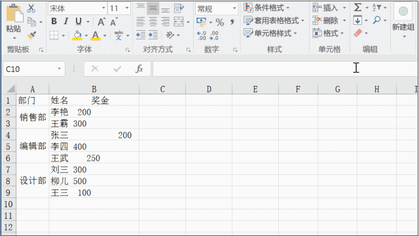Image resolution: width=419 pixels, height=236 pixels.
Task: Open 单元格样式 cell styles
Action: point(270,33)
